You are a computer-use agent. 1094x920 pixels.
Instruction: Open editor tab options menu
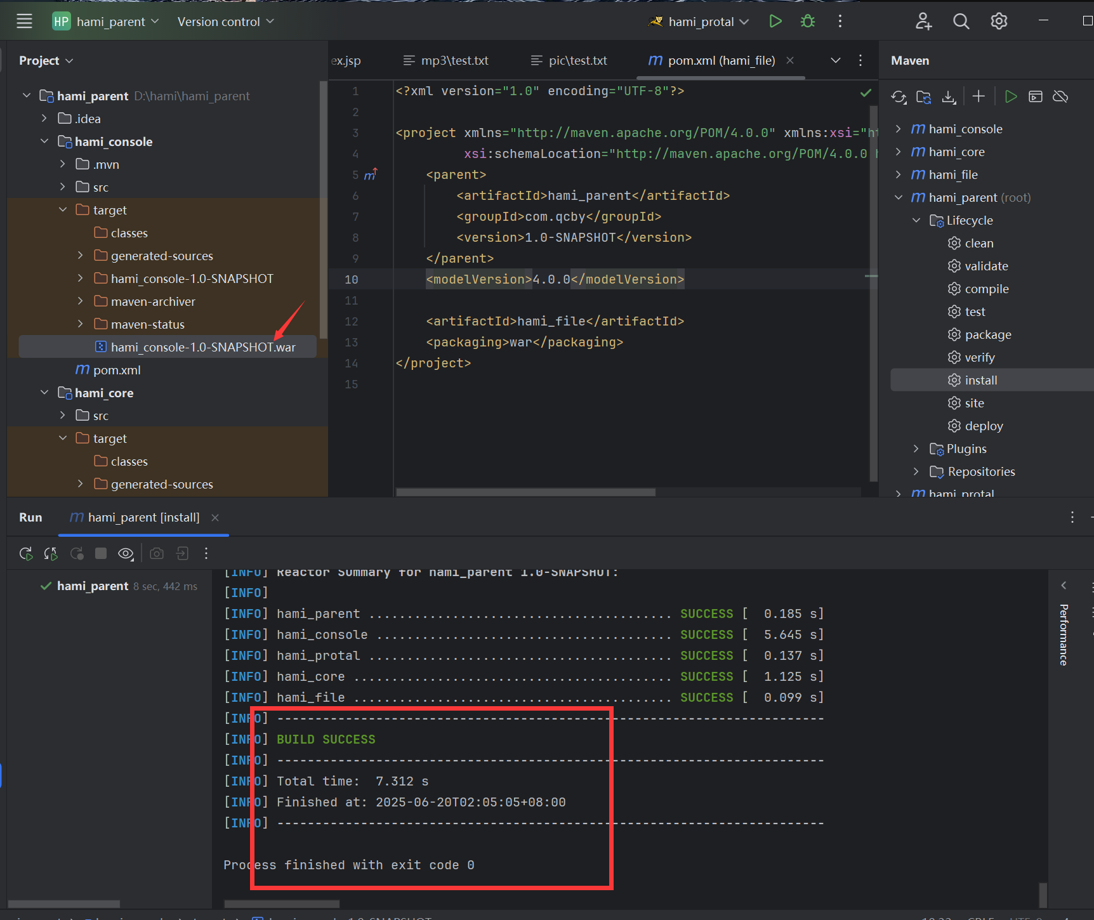(x=860, y=60)
